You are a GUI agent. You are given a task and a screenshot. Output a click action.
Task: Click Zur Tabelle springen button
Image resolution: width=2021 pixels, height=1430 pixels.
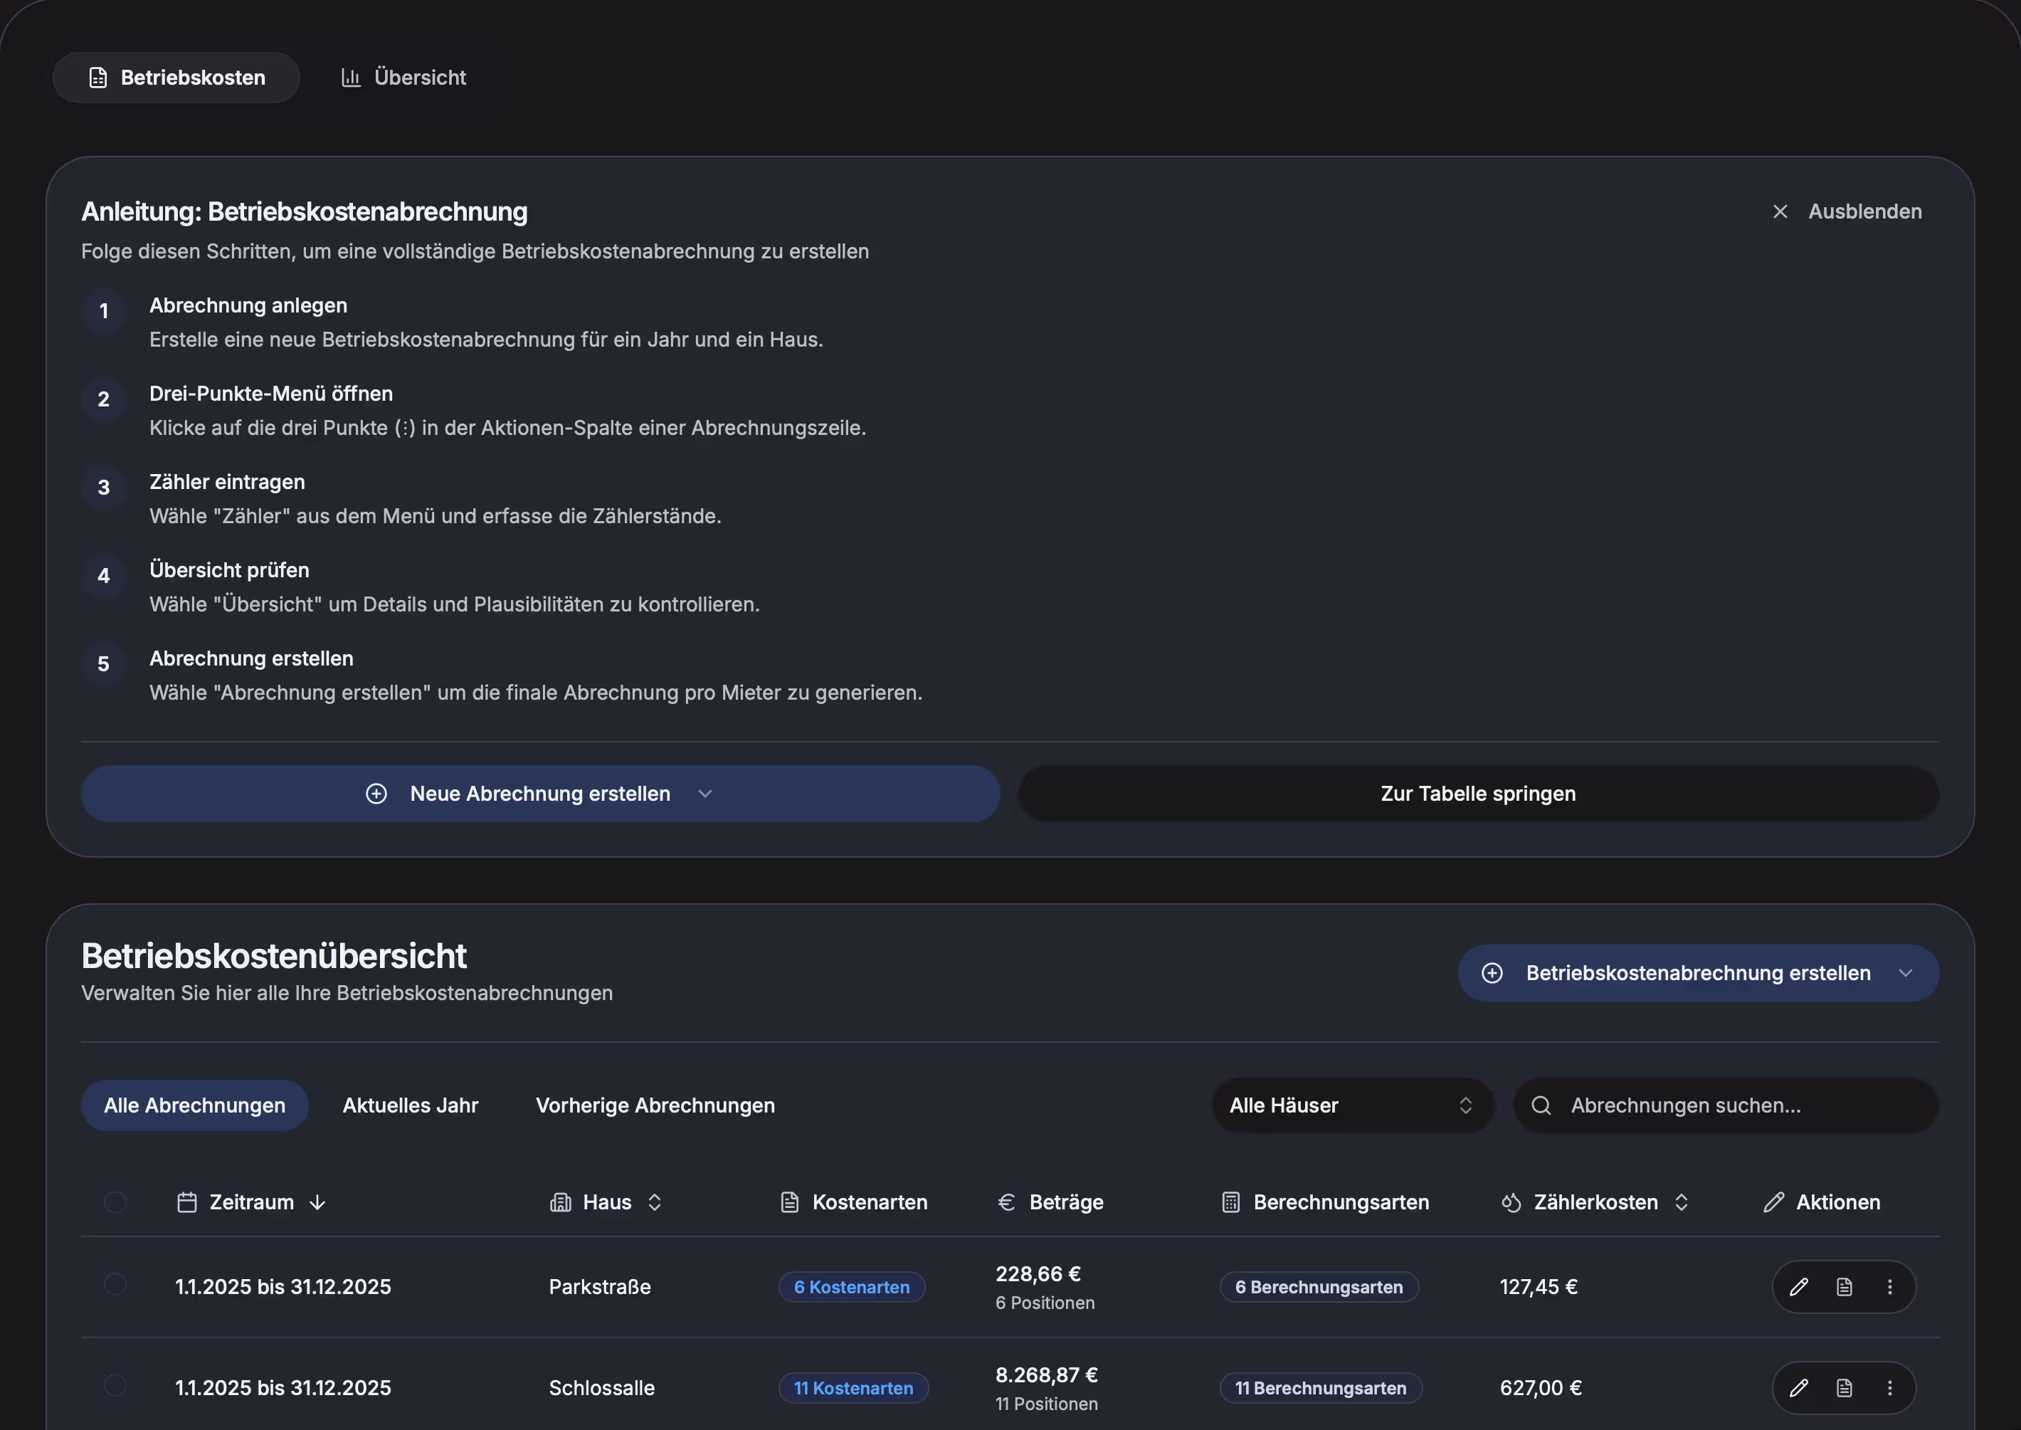click(x=1478, y=794)
